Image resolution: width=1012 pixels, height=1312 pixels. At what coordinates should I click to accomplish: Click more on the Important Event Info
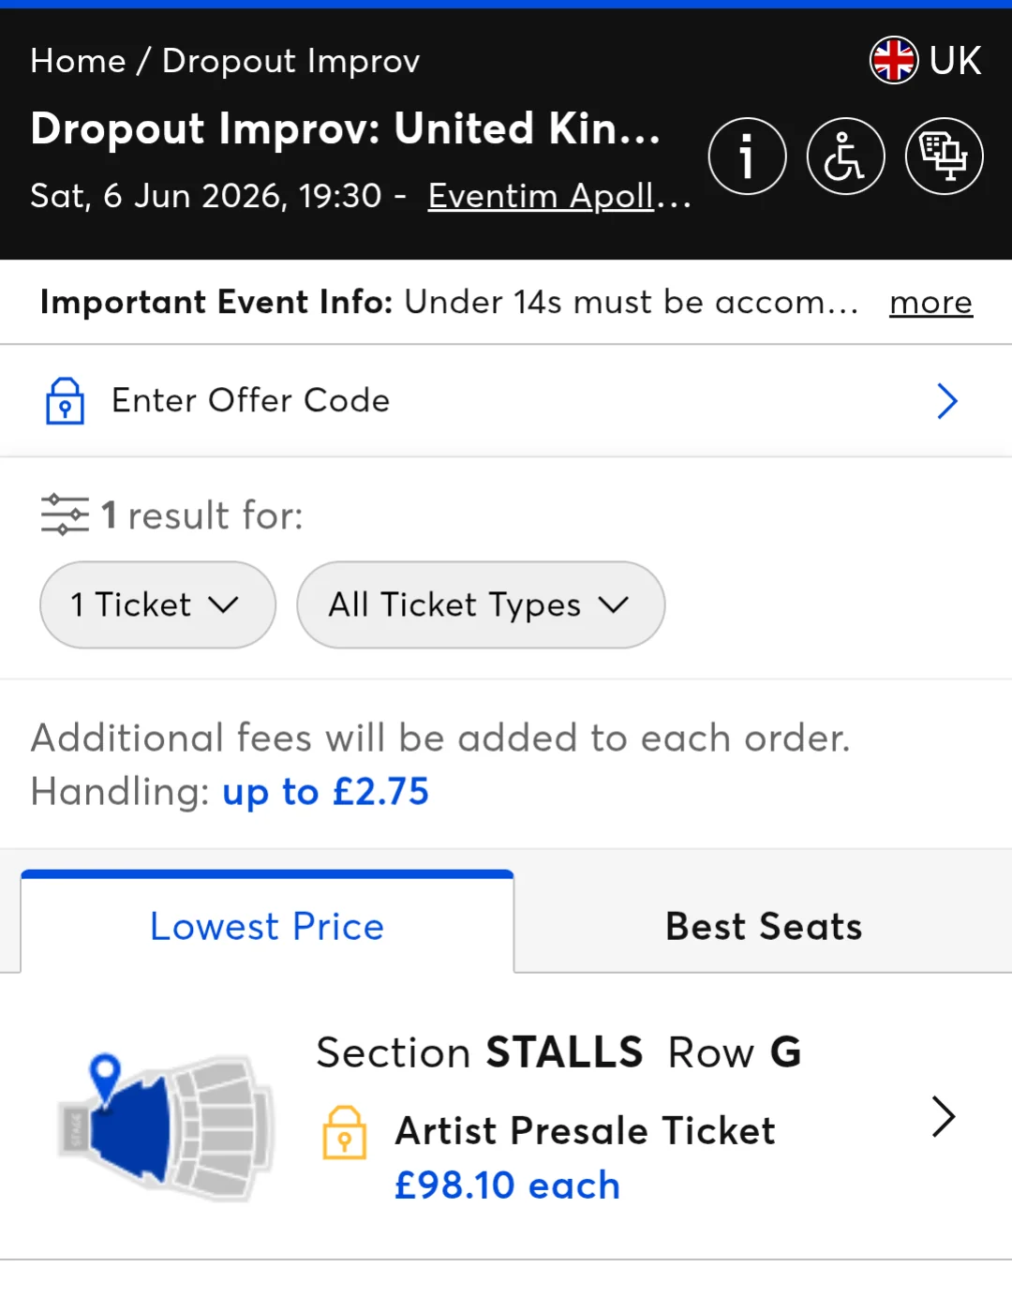(930, 302)
